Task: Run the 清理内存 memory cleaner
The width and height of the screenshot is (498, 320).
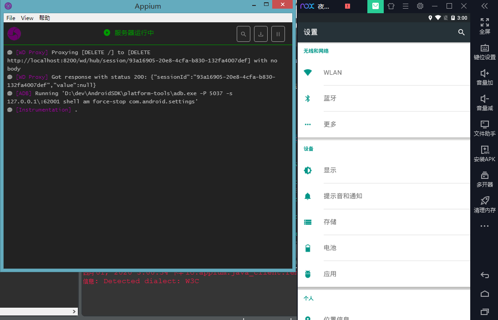Action: (x=484, y=204)
